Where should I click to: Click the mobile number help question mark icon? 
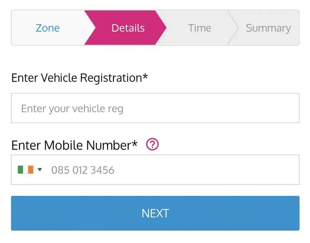[152, 144]
